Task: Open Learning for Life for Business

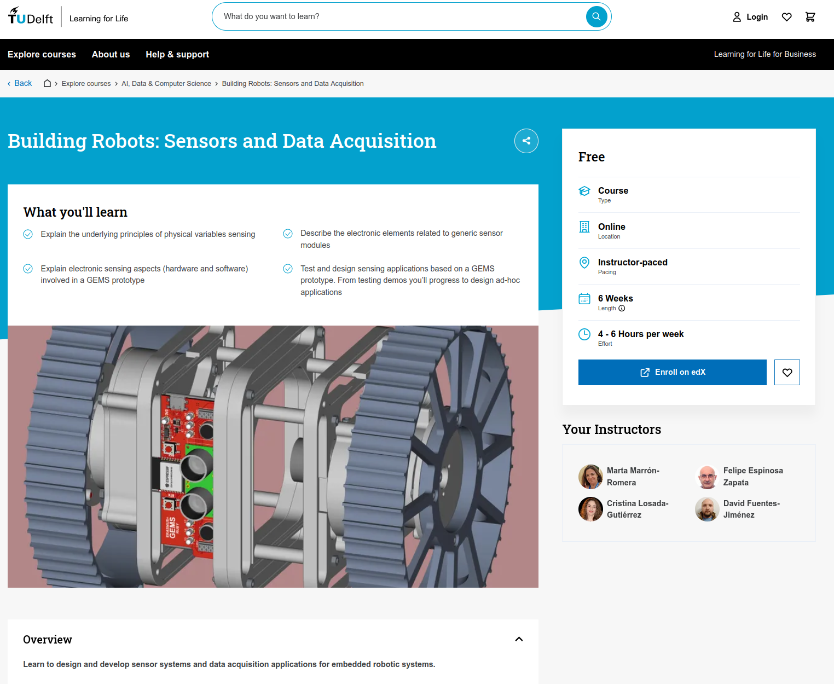Action: pyautogui.click(x=764, y=54)
